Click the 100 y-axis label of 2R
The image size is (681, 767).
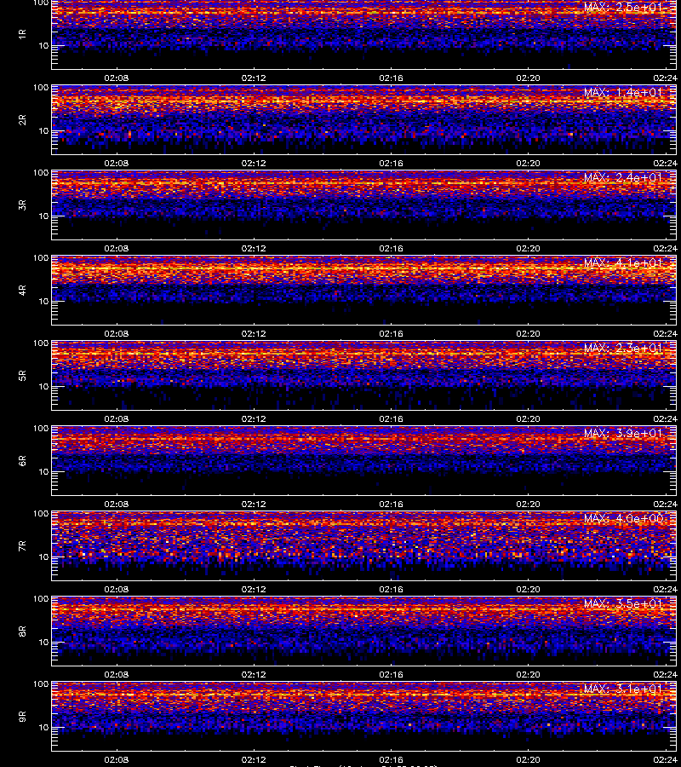click(x=41, y=88)
